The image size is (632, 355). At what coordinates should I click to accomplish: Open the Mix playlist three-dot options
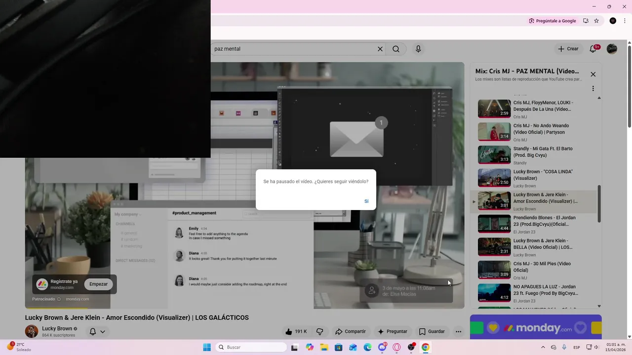[593, 89]
